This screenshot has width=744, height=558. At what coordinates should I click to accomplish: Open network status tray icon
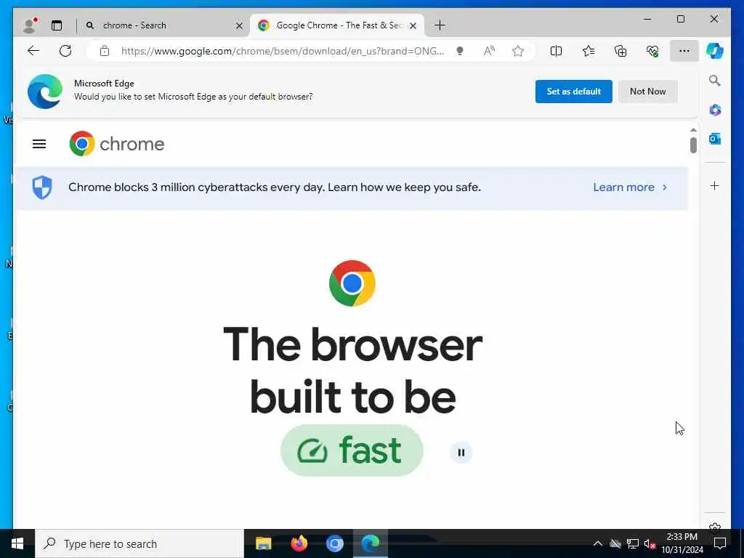pos(633,543)
